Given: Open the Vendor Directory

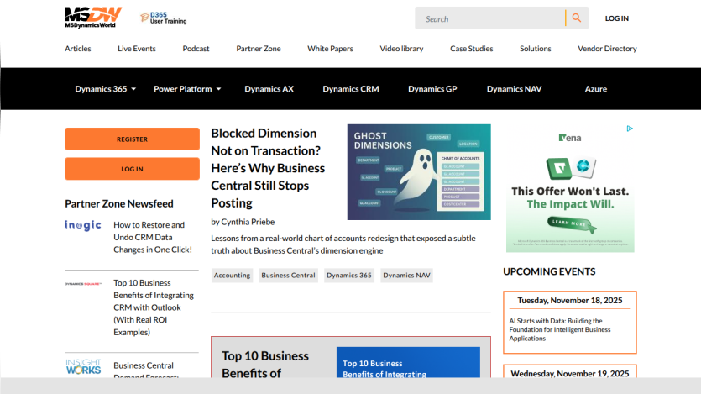Looking at the screenshot, I should 607,48.
